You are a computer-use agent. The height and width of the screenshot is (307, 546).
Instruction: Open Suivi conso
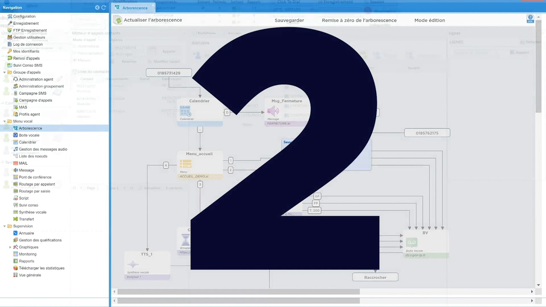click(29, 205)
